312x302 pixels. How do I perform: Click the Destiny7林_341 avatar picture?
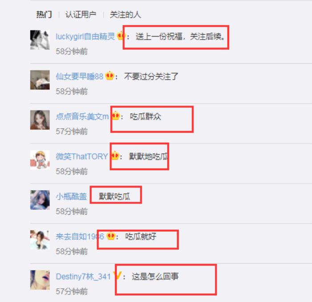pos(40,280)
